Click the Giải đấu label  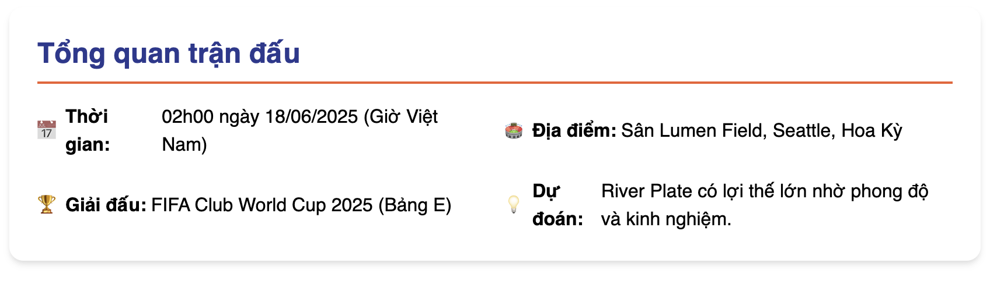pos(106,205)
